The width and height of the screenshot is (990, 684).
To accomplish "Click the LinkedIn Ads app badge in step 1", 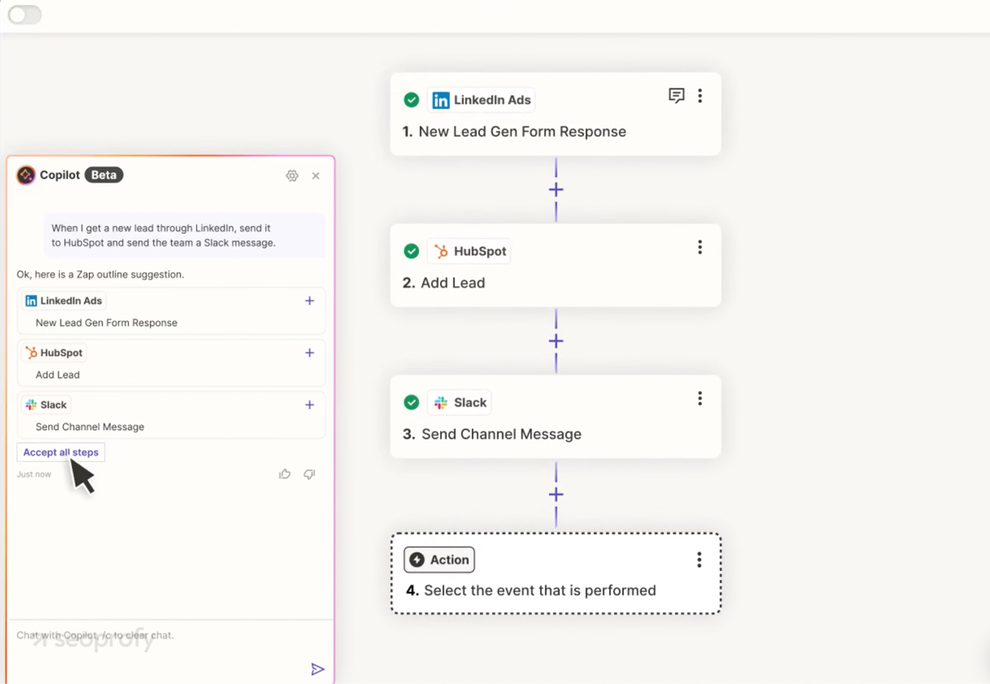I will click(x=481, y=100).
